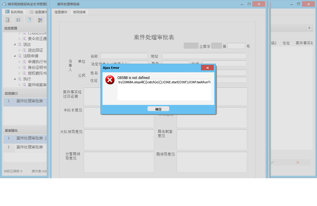Collapse the form panel with chevron arrow
The height and width of the screenshot is (206, 317).
[309, 28]
